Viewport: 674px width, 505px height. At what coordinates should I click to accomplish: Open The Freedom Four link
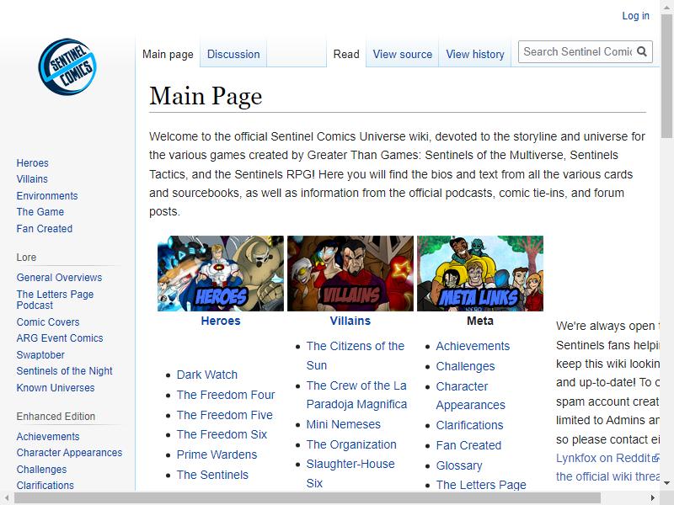tap(226, 395)
